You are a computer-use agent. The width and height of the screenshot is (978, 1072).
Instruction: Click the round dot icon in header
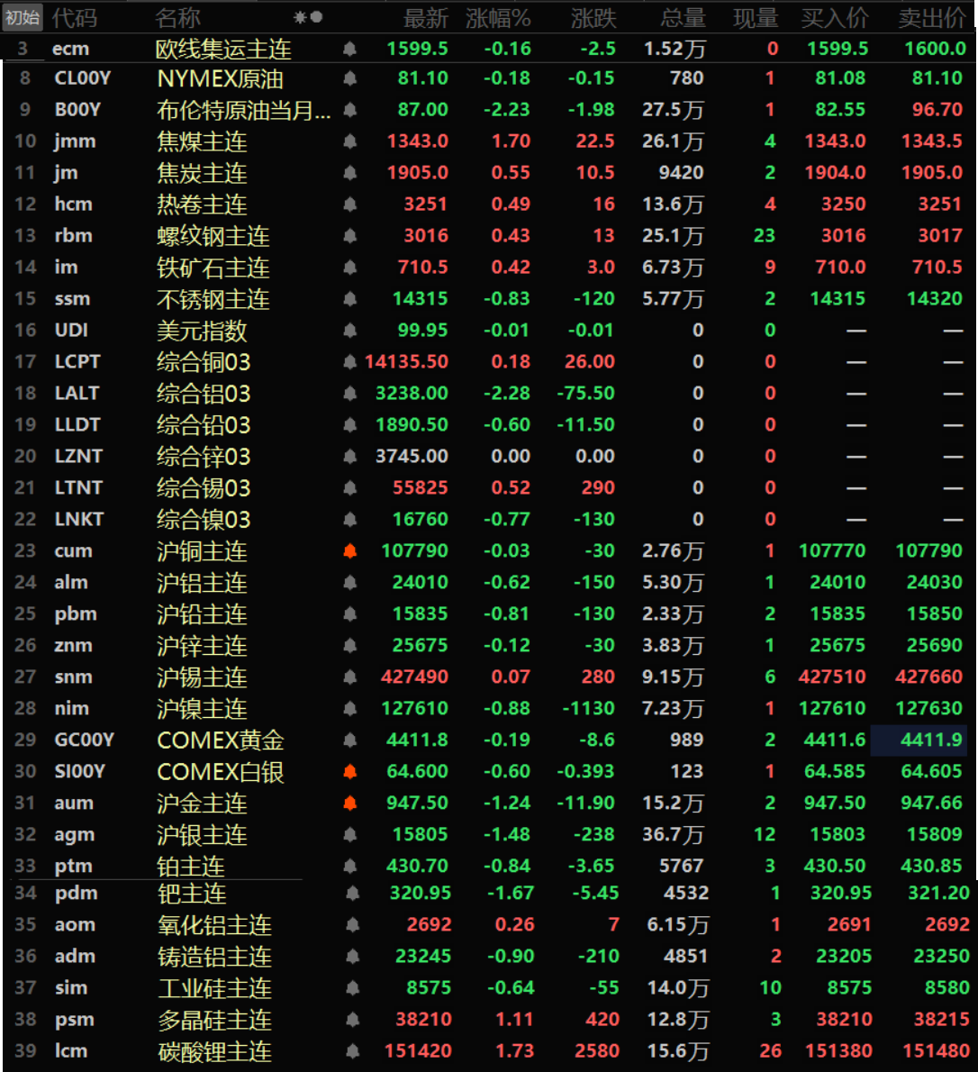tap(316, 17)
